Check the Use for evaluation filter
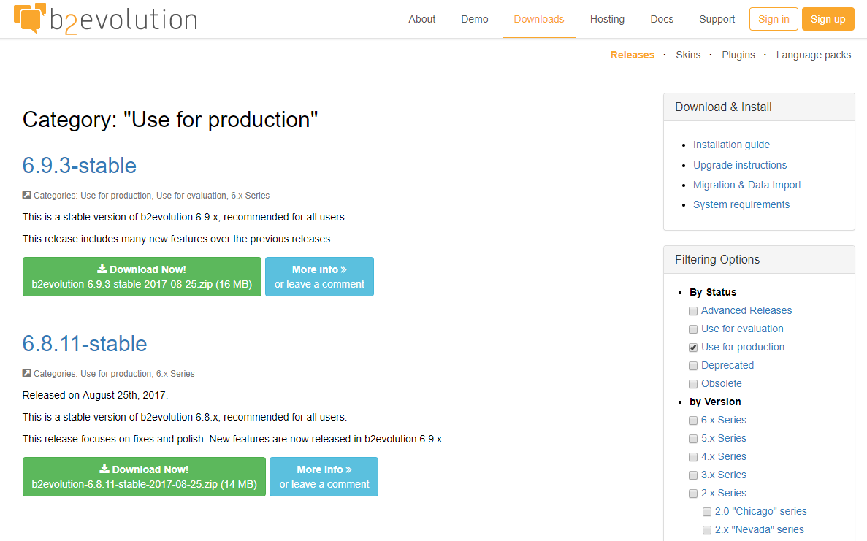Image resolution: width=867 pixels, height=541 pixels. point(693,329)
